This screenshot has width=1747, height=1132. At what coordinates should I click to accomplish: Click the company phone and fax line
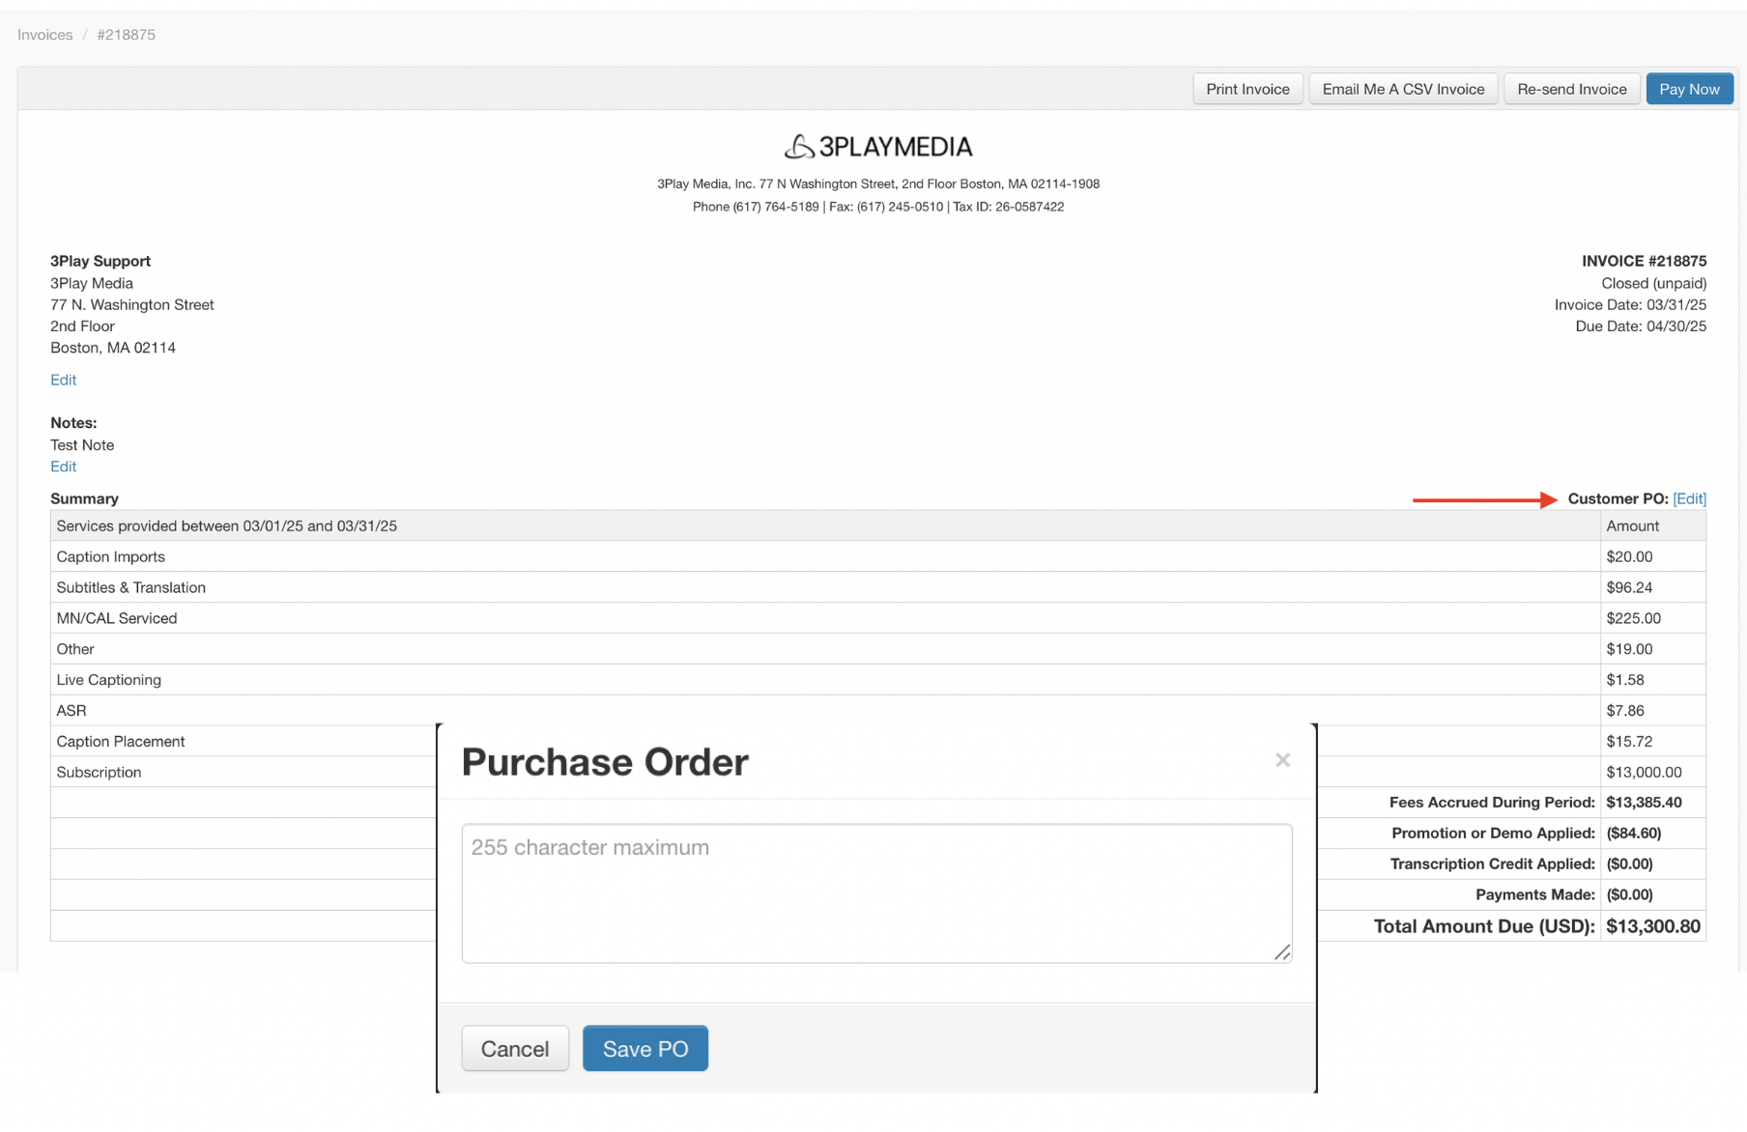877,207
